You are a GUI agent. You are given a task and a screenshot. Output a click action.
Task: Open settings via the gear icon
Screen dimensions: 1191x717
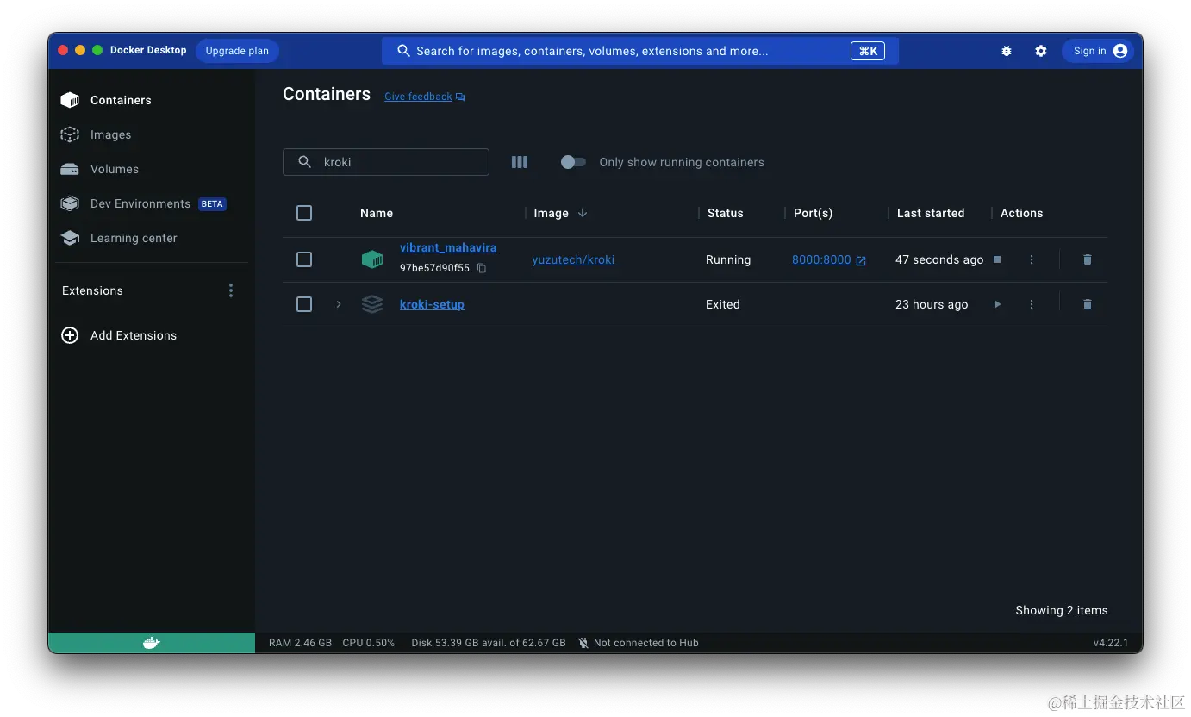1041,51
